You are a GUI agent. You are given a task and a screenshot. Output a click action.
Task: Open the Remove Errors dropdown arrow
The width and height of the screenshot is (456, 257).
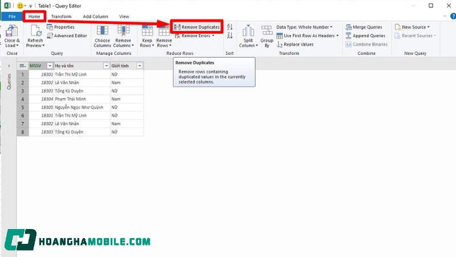213,36
